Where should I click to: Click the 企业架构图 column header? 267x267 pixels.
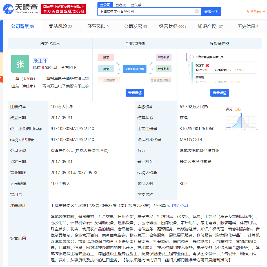(135, 43)
